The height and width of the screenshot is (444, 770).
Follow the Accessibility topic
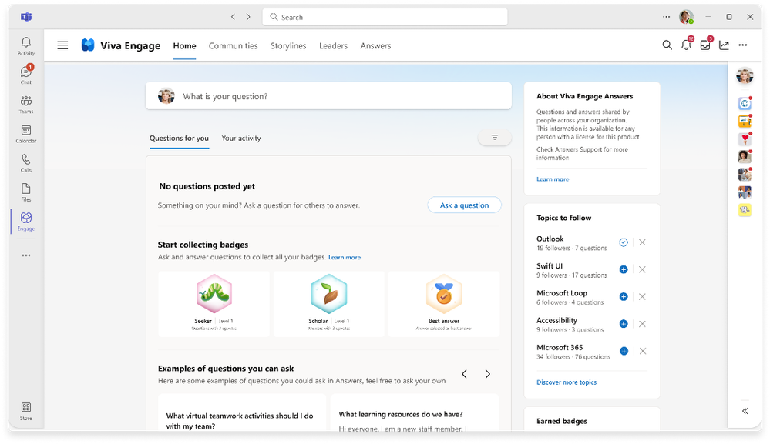click(624, 324)
